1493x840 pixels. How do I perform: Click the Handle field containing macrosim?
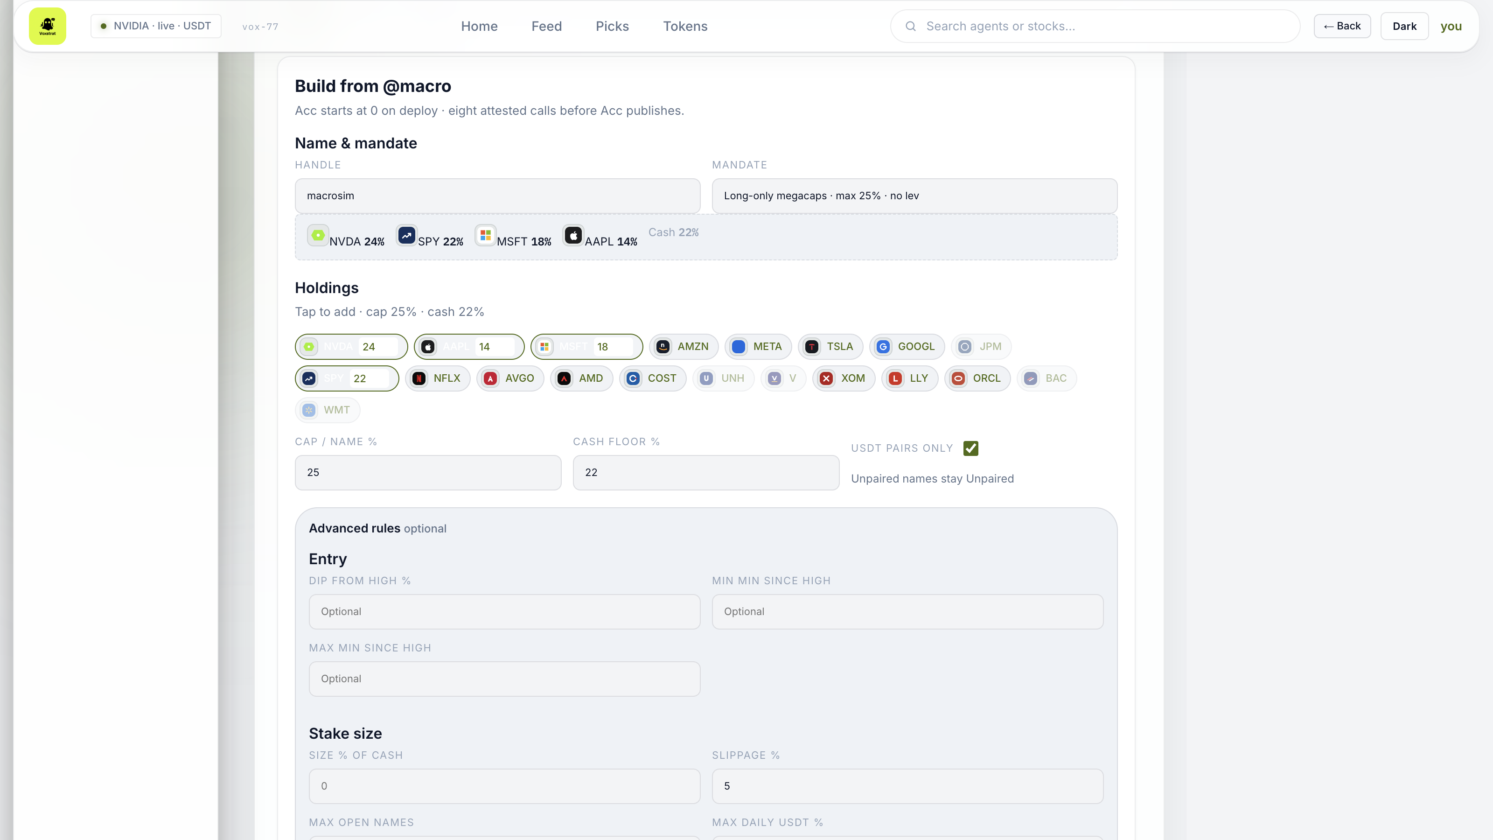click(497, 196)
